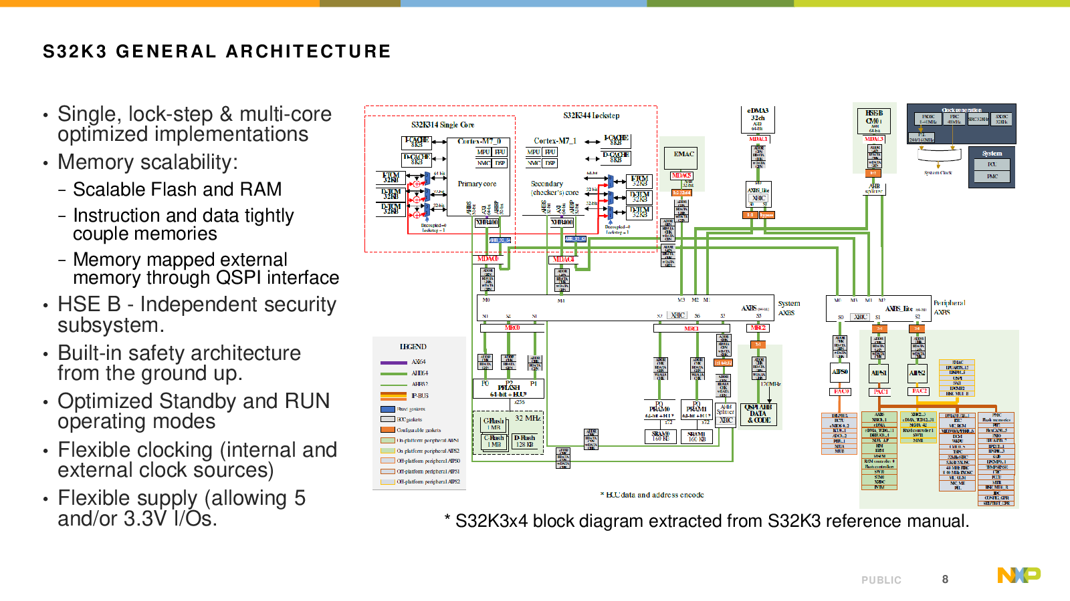This screenshot has height=601, width=1070.
Task: Click the 'S32K314 Single Core' diagram label
Action: 443,125
